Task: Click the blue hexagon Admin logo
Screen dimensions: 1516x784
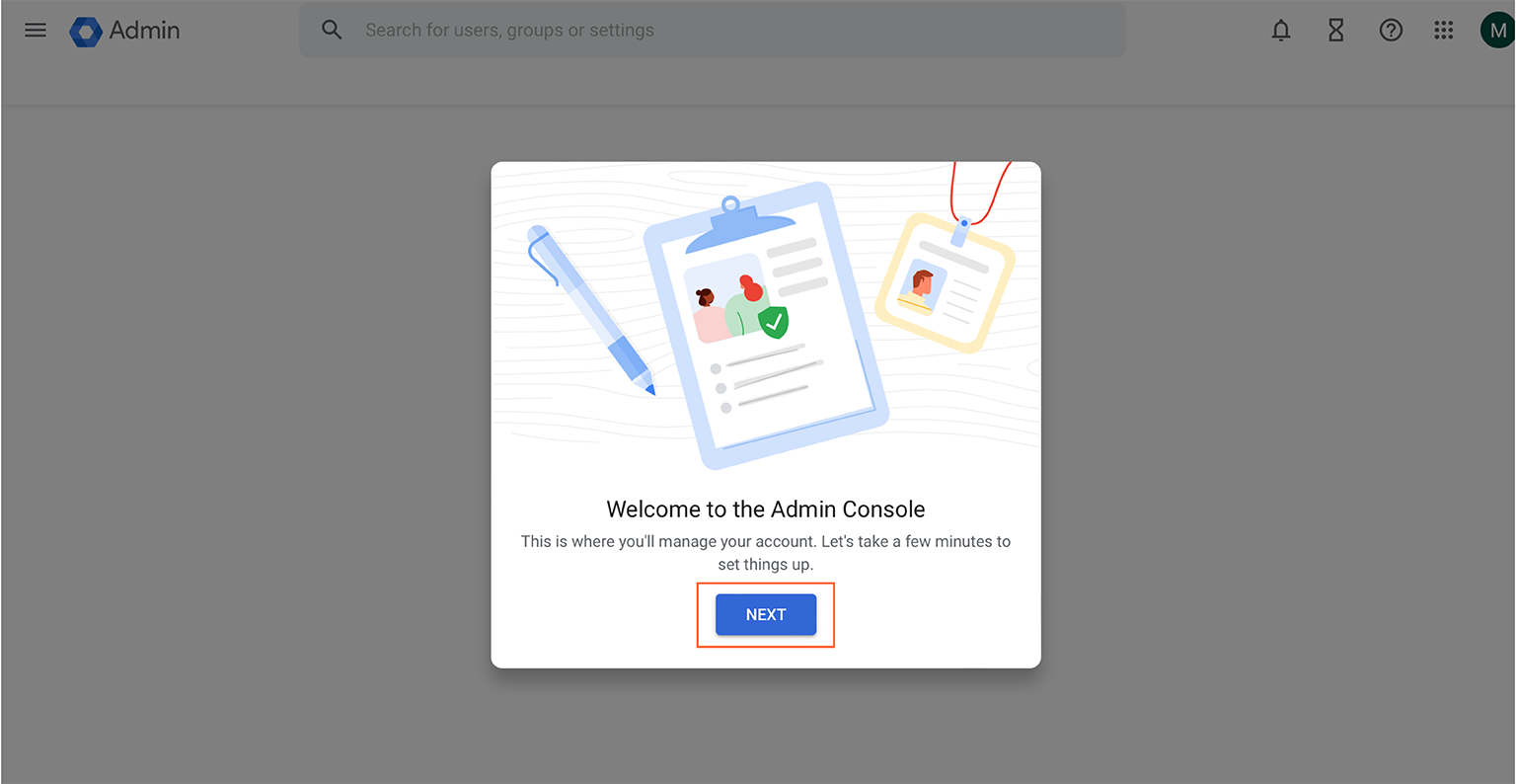Action: pos(86,32)
